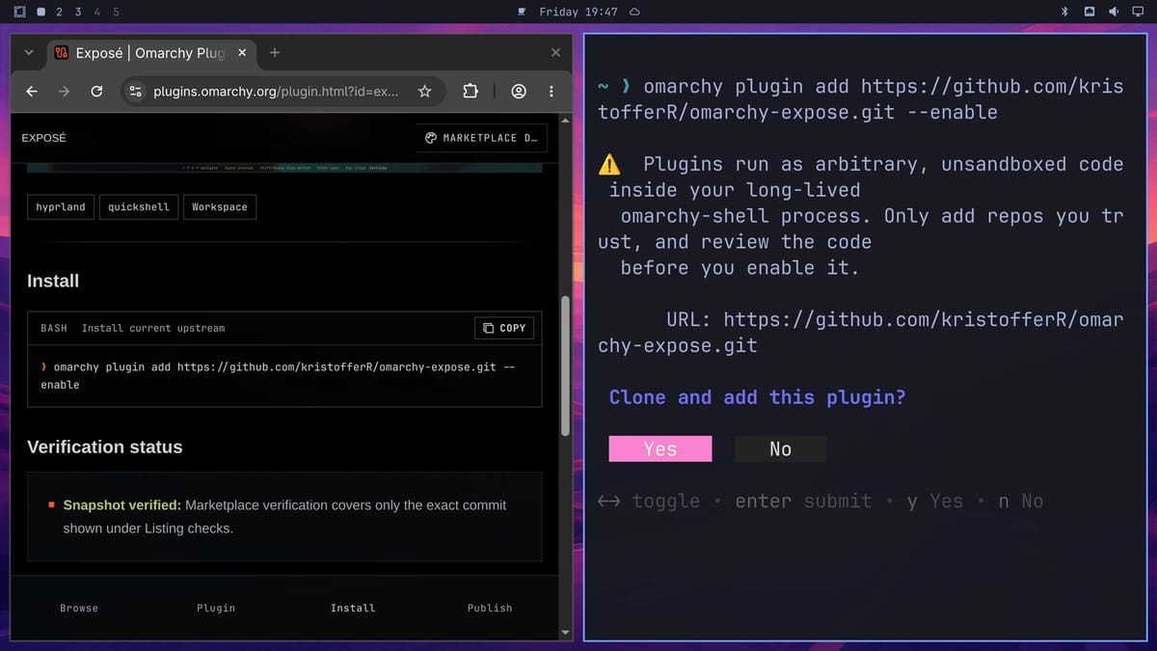Viewport: 1157px width, 651px height.
Task: Switch to workspace 3
Action: pos(78,12)
